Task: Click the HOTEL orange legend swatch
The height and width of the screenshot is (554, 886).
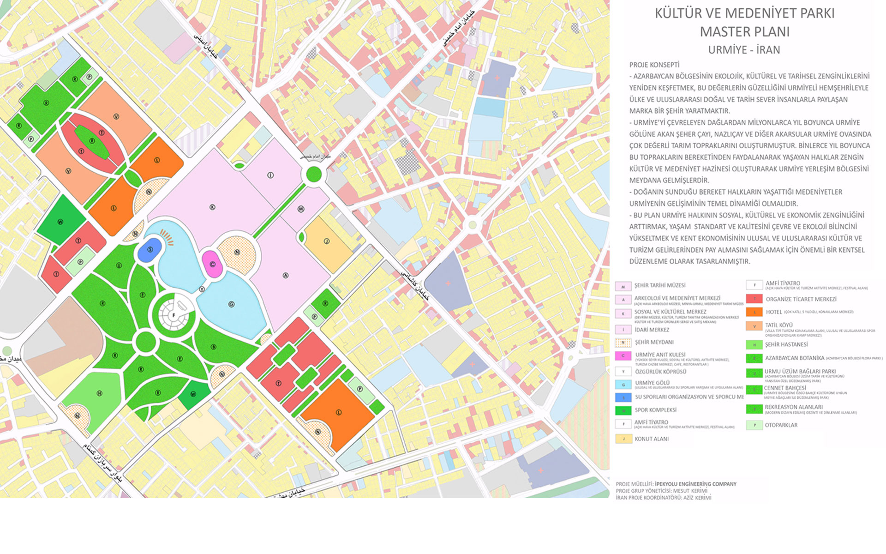Action: [x=754, y=312]
